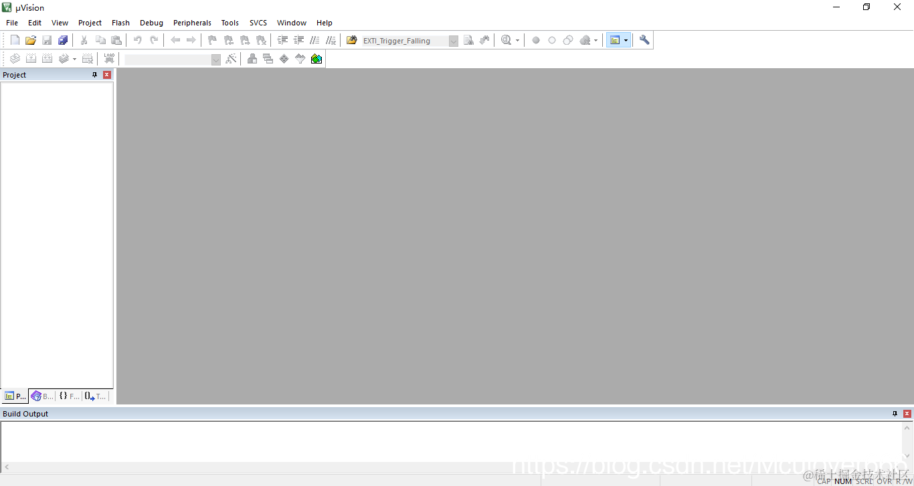Viewport: 914px width, 486px height.
Task: Switch to the Functions tab in Project panel
Action: (70, 396)
